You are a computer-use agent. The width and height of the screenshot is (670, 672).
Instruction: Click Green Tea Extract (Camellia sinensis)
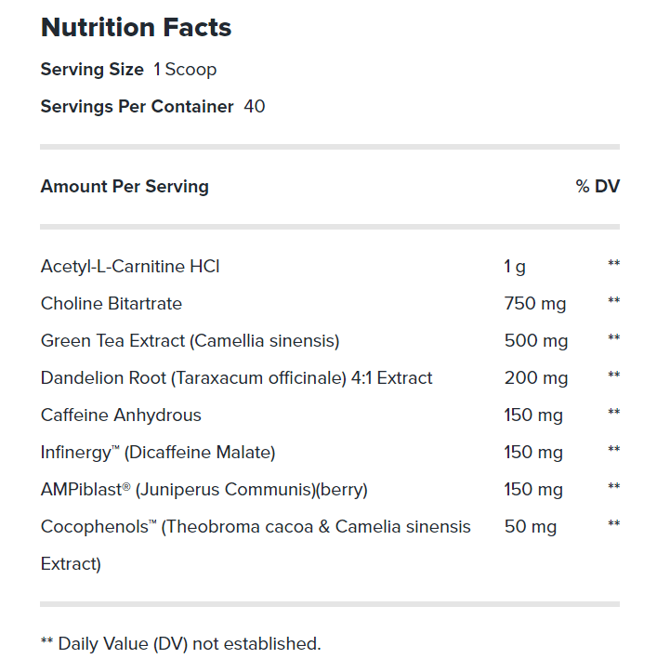[x=190, y=341]
